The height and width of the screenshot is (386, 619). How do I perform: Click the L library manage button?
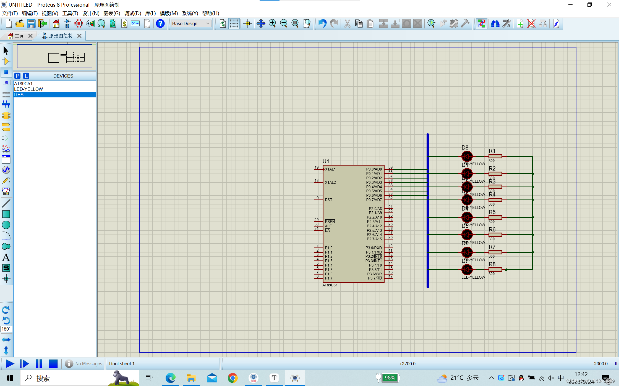(26, 76)
